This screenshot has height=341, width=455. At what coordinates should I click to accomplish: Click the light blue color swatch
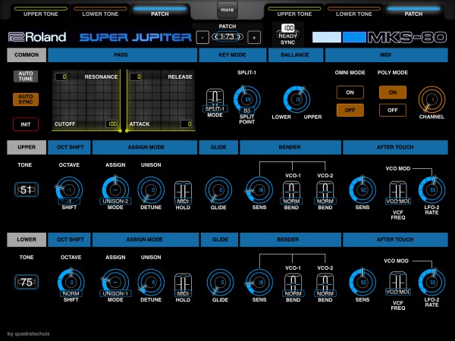click(x=327, y=37)
